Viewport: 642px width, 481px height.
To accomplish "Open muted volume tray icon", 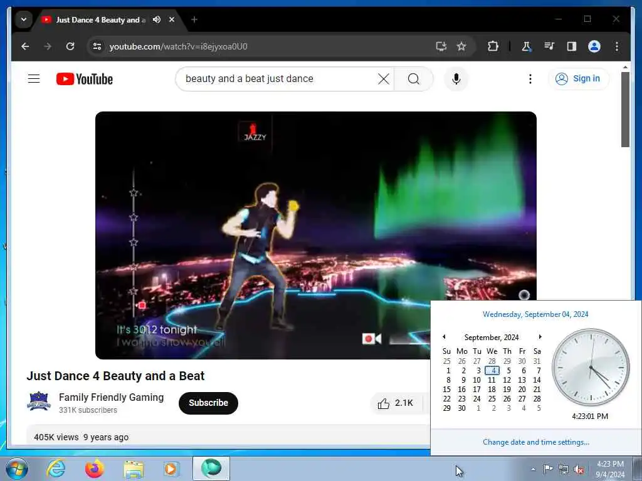I will tap(579, 470).
